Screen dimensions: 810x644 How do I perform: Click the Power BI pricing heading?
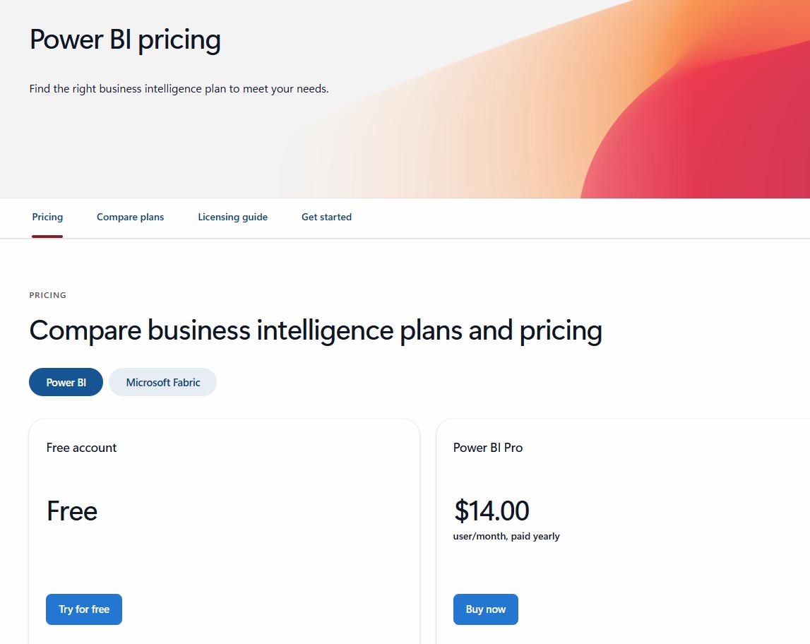click(x=124, y=40)
